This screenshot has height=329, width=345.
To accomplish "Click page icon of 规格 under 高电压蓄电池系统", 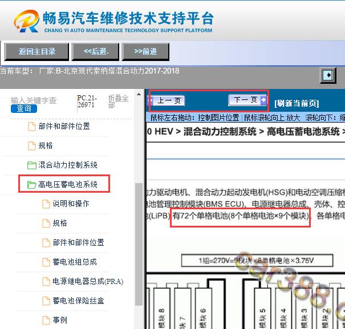I will 46,223.
